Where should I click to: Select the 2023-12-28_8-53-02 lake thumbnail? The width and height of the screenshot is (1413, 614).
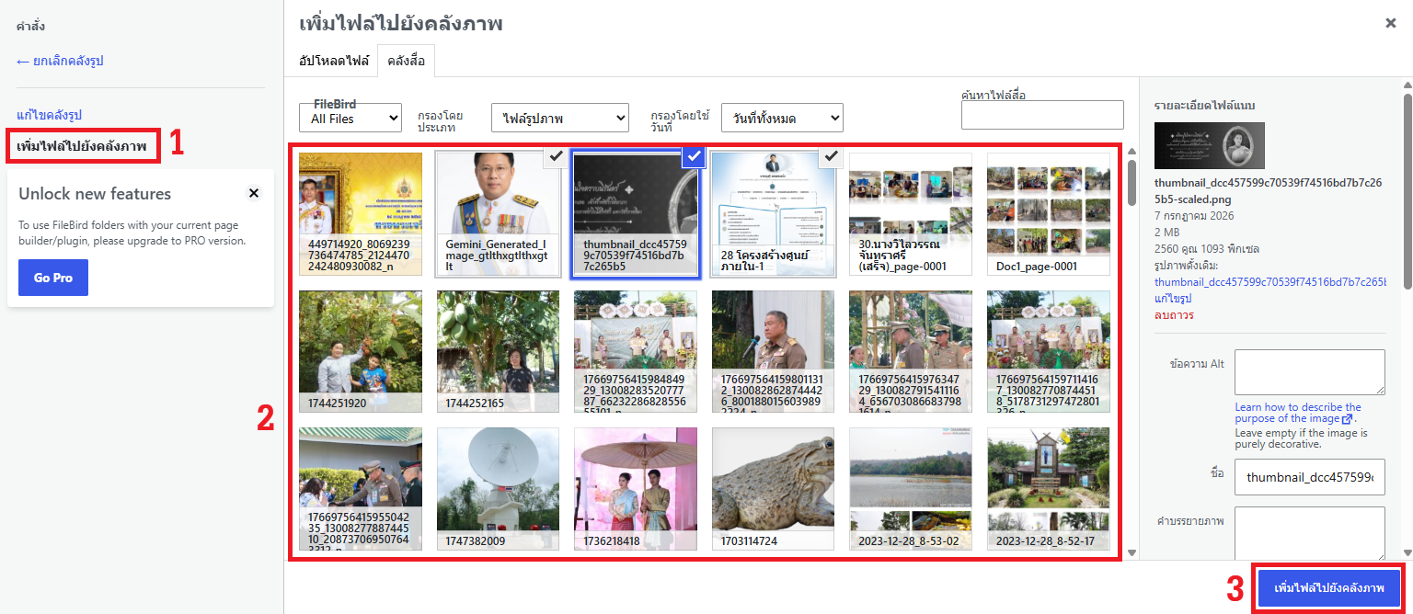[911, 489]
